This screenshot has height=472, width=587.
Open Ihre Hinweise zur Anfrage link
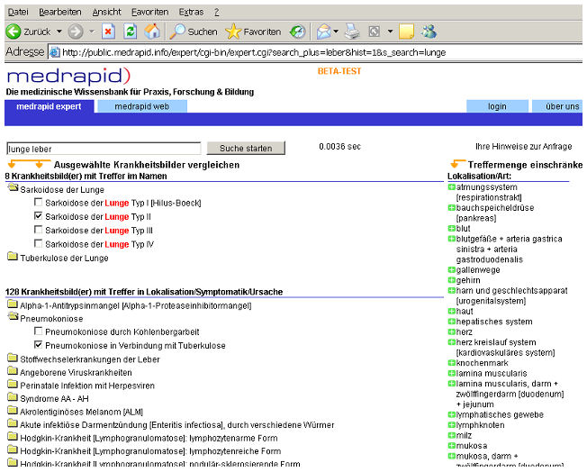pos(523,147)
